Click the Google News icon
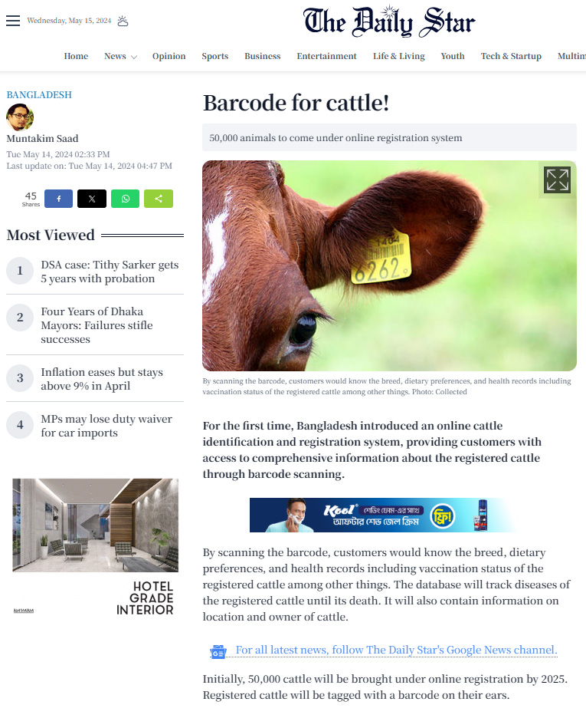586x718 pixels. tap(218, 651)
